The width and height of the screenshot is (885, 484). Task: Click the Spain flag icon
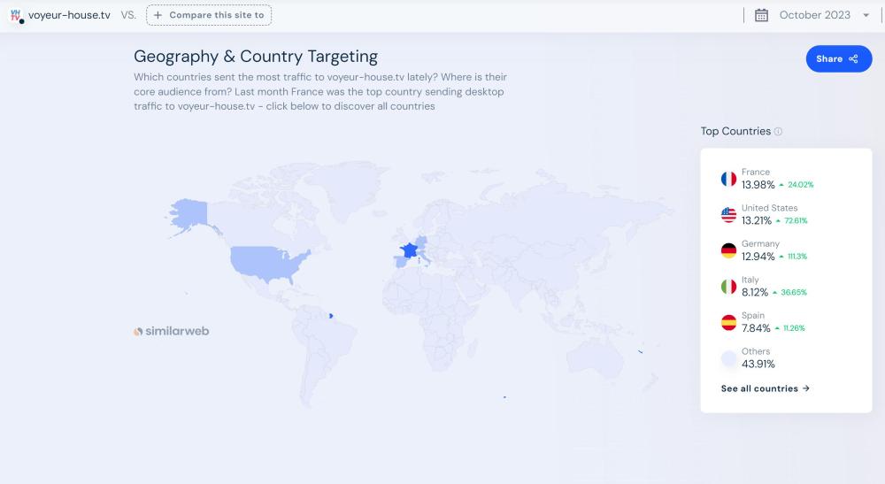728,322
